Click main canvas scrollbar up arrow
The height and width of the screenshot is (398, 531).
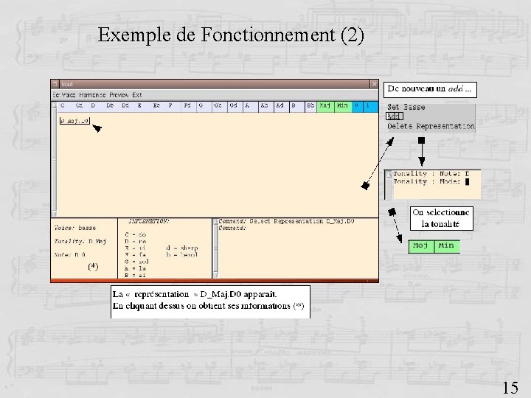[54, 105]
